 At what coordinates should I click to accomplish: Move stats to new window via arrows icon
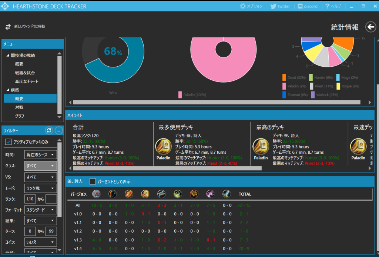(x=8, y=27)
